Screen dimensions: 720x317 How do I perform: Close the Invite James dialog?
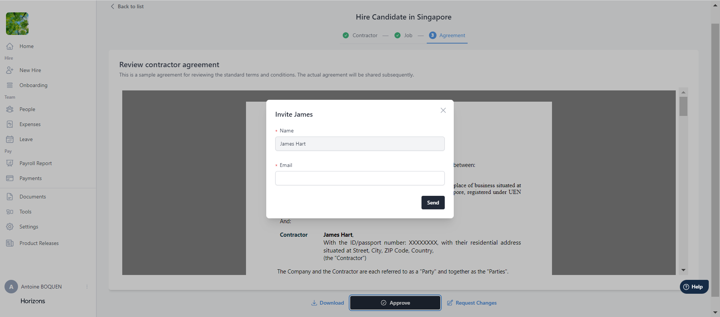[x=443, y=110]
